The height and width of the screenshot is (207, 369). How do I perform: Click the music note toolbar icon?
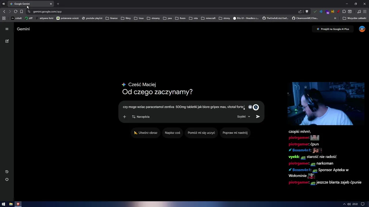click(x=359, y=11)
